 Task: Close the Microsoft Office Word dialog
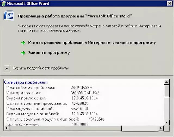(x=170, y=4)
